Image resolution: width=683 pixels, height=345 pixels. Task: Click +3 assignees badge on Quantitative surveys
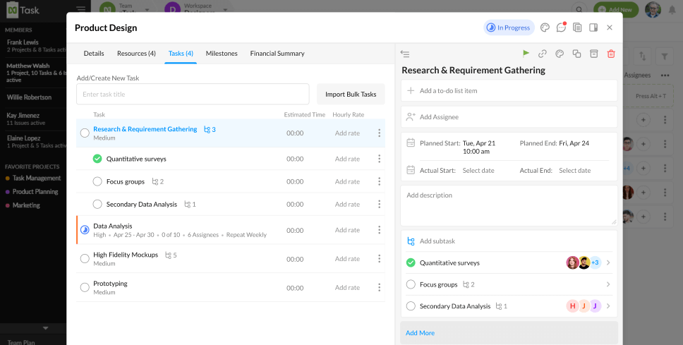pyautogui.click(x=595, y=262)
